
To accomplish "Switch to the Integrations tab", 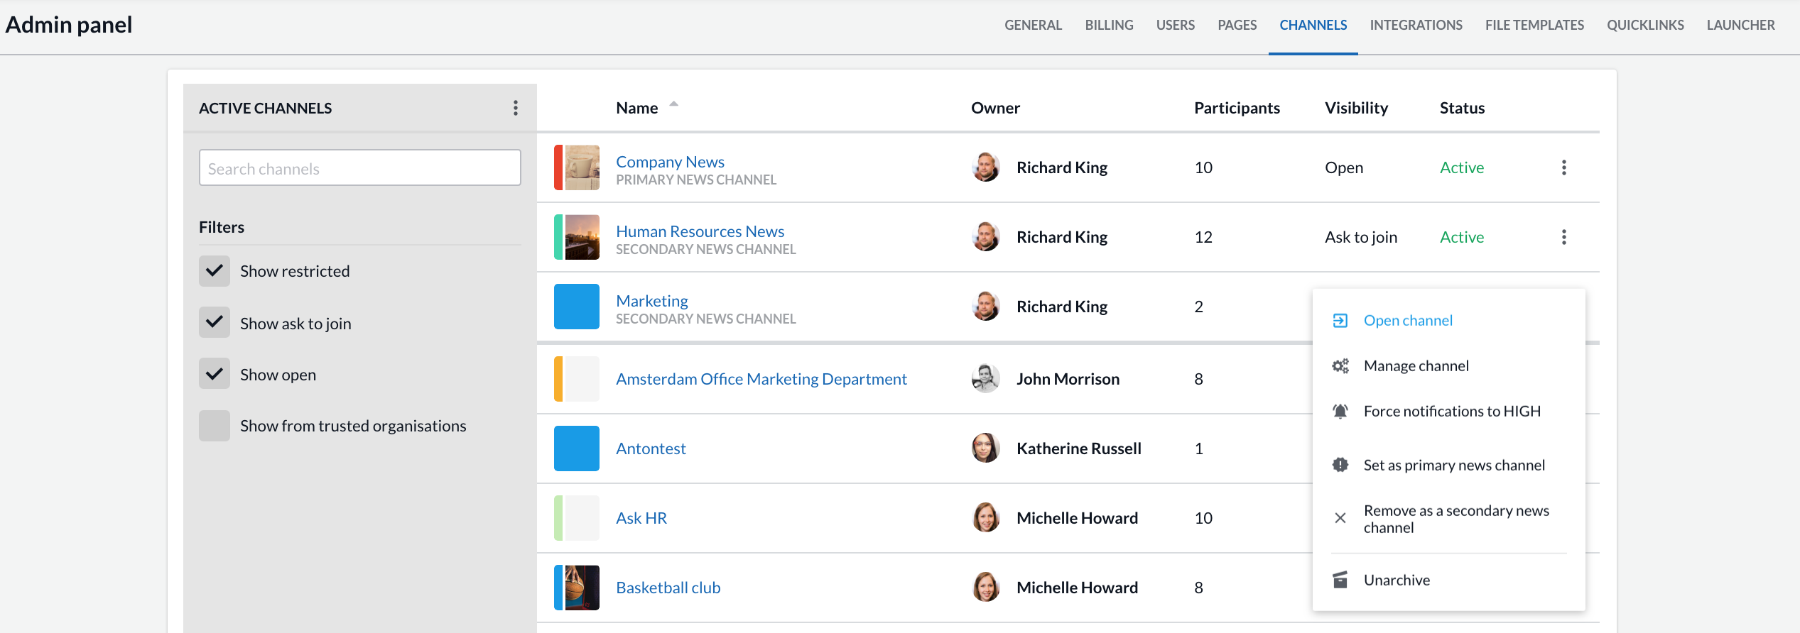I will click(x=1416, y=26).
